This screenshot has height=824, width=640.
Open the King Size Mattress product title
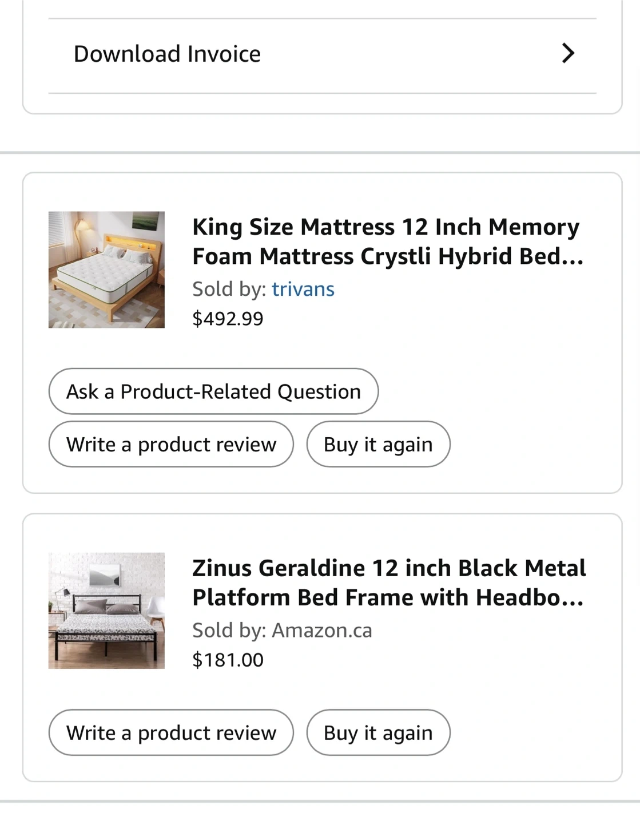coord(387,241)
